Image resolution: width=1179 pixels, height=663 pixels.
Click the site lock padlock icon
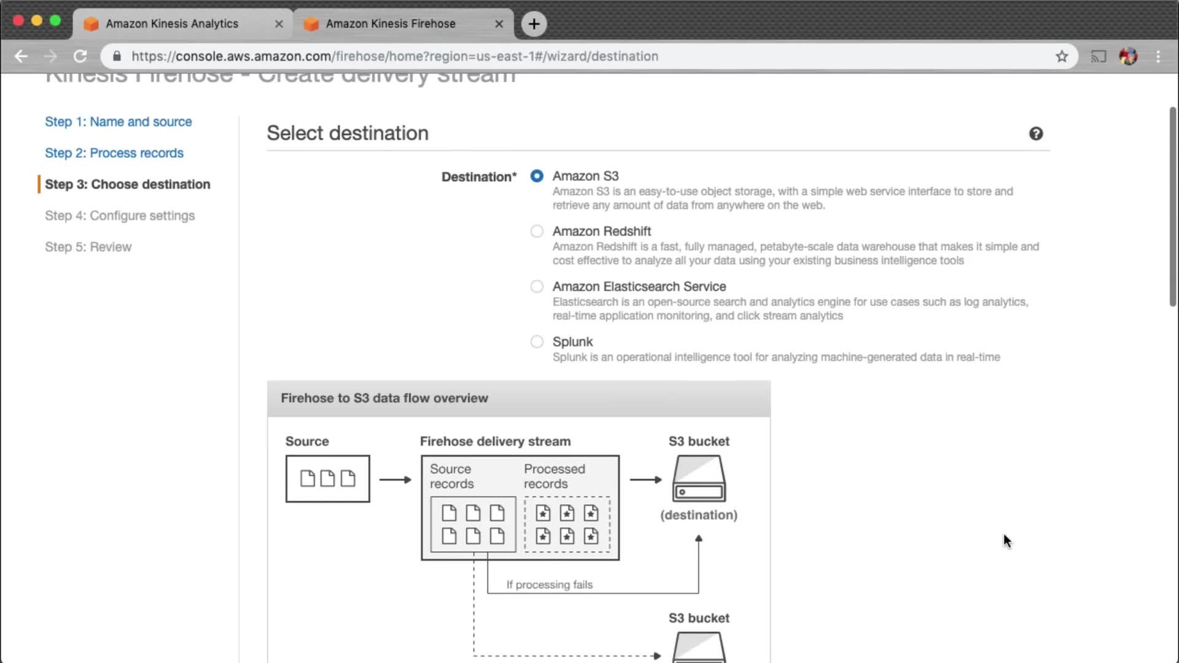click(x=117, y=56)
